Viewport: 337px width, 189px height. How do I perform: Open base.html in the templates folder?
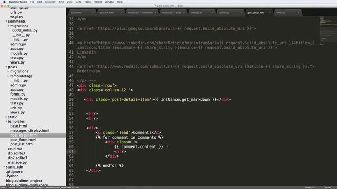(18, 126)
